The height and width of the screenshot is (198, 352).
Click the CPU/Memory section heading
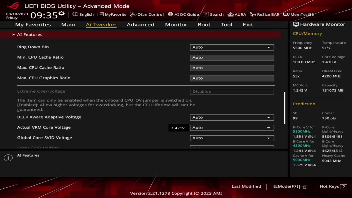click(307, 34)
